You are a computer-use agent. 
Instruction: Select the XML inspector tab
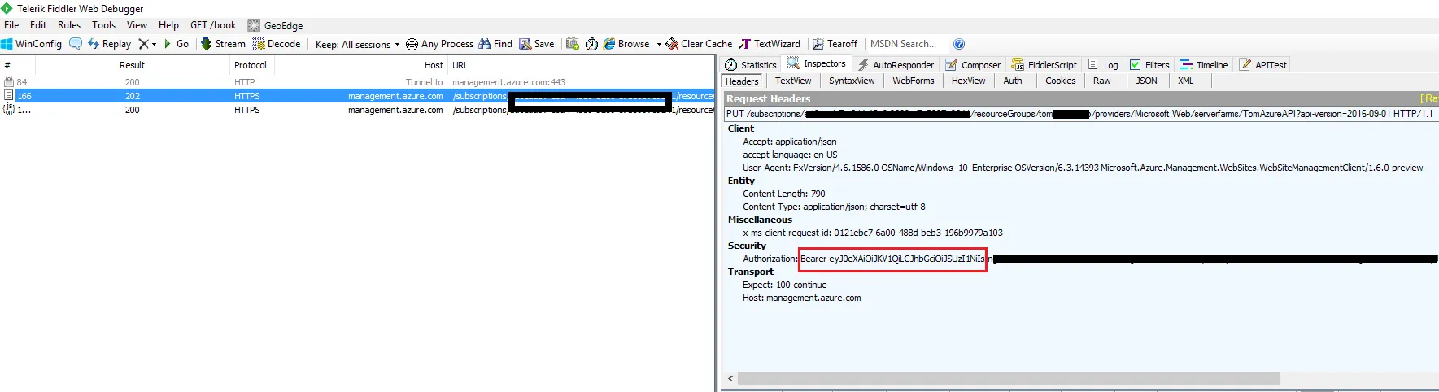point(1186,81)
